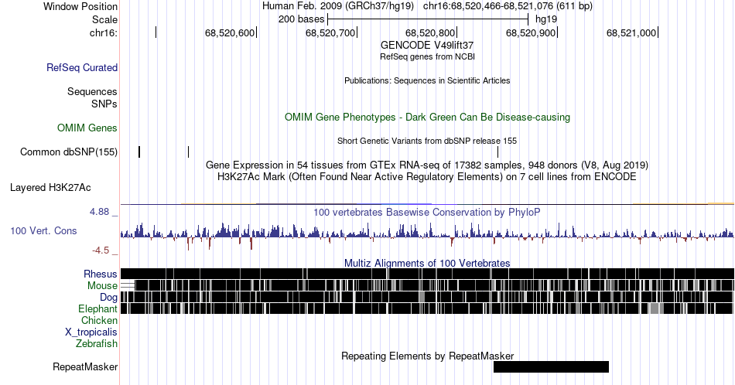This screenshot has height=385, width=735.
Task: Click Publications: Sequences in Scientific Articles title
Action: [427, 80]
